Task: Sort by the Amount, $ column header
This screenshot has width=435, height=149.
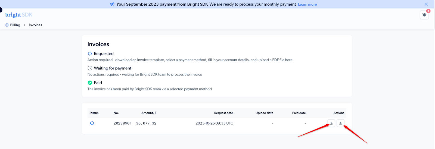Action: (x=149, y=113)
